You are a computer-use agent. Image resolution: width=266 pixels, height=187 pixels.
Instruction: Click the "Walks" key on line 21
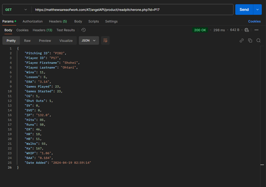click(31, 144)
